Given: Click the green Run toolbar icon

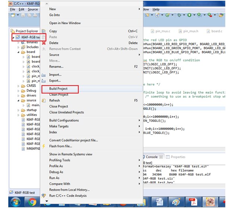Looking at the screenshot, I should tap(189, 15).
